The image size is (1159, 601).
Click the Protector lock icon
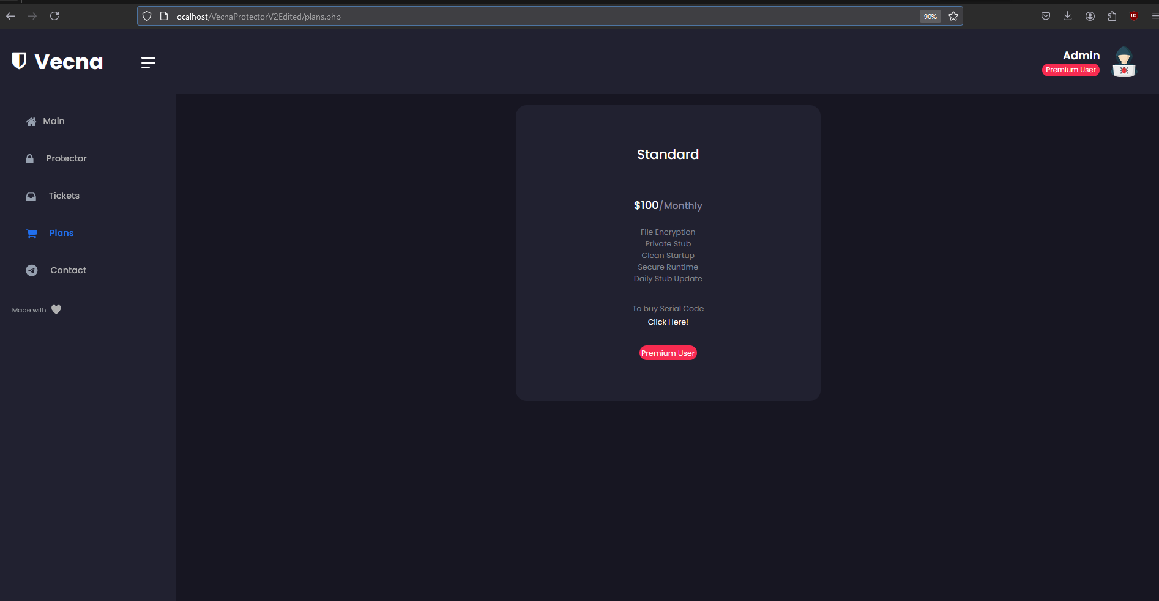[29, 159]
